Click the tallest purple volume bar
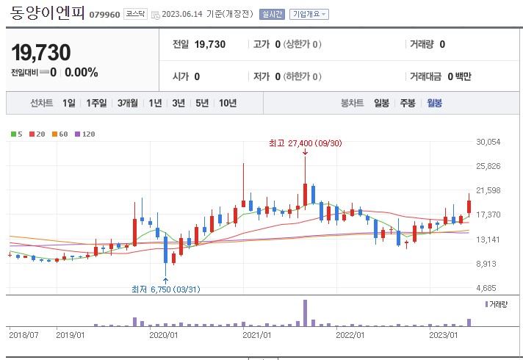This screenshot has width=523, height=360. (x=305, y=313)
